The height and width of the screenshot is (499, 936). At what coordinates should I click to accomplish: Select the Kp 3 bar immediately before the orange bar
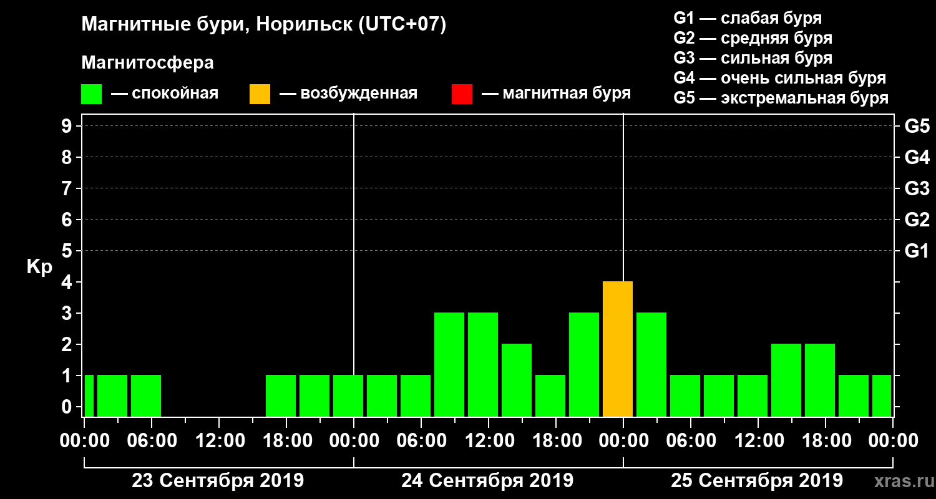click(584, 365)
